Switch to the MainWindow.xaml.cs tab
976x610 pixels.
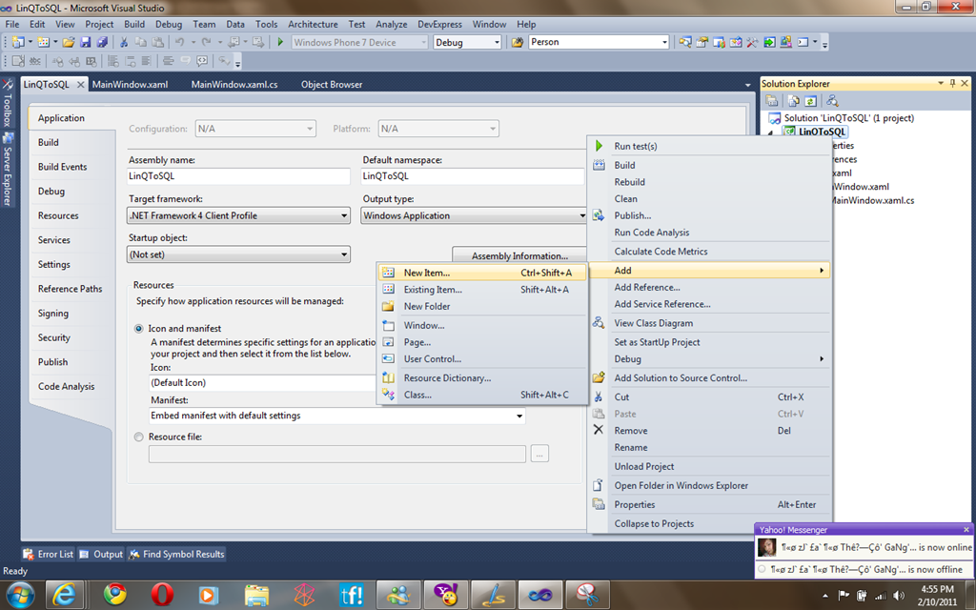pyautogui.click(x=234, y=84)
